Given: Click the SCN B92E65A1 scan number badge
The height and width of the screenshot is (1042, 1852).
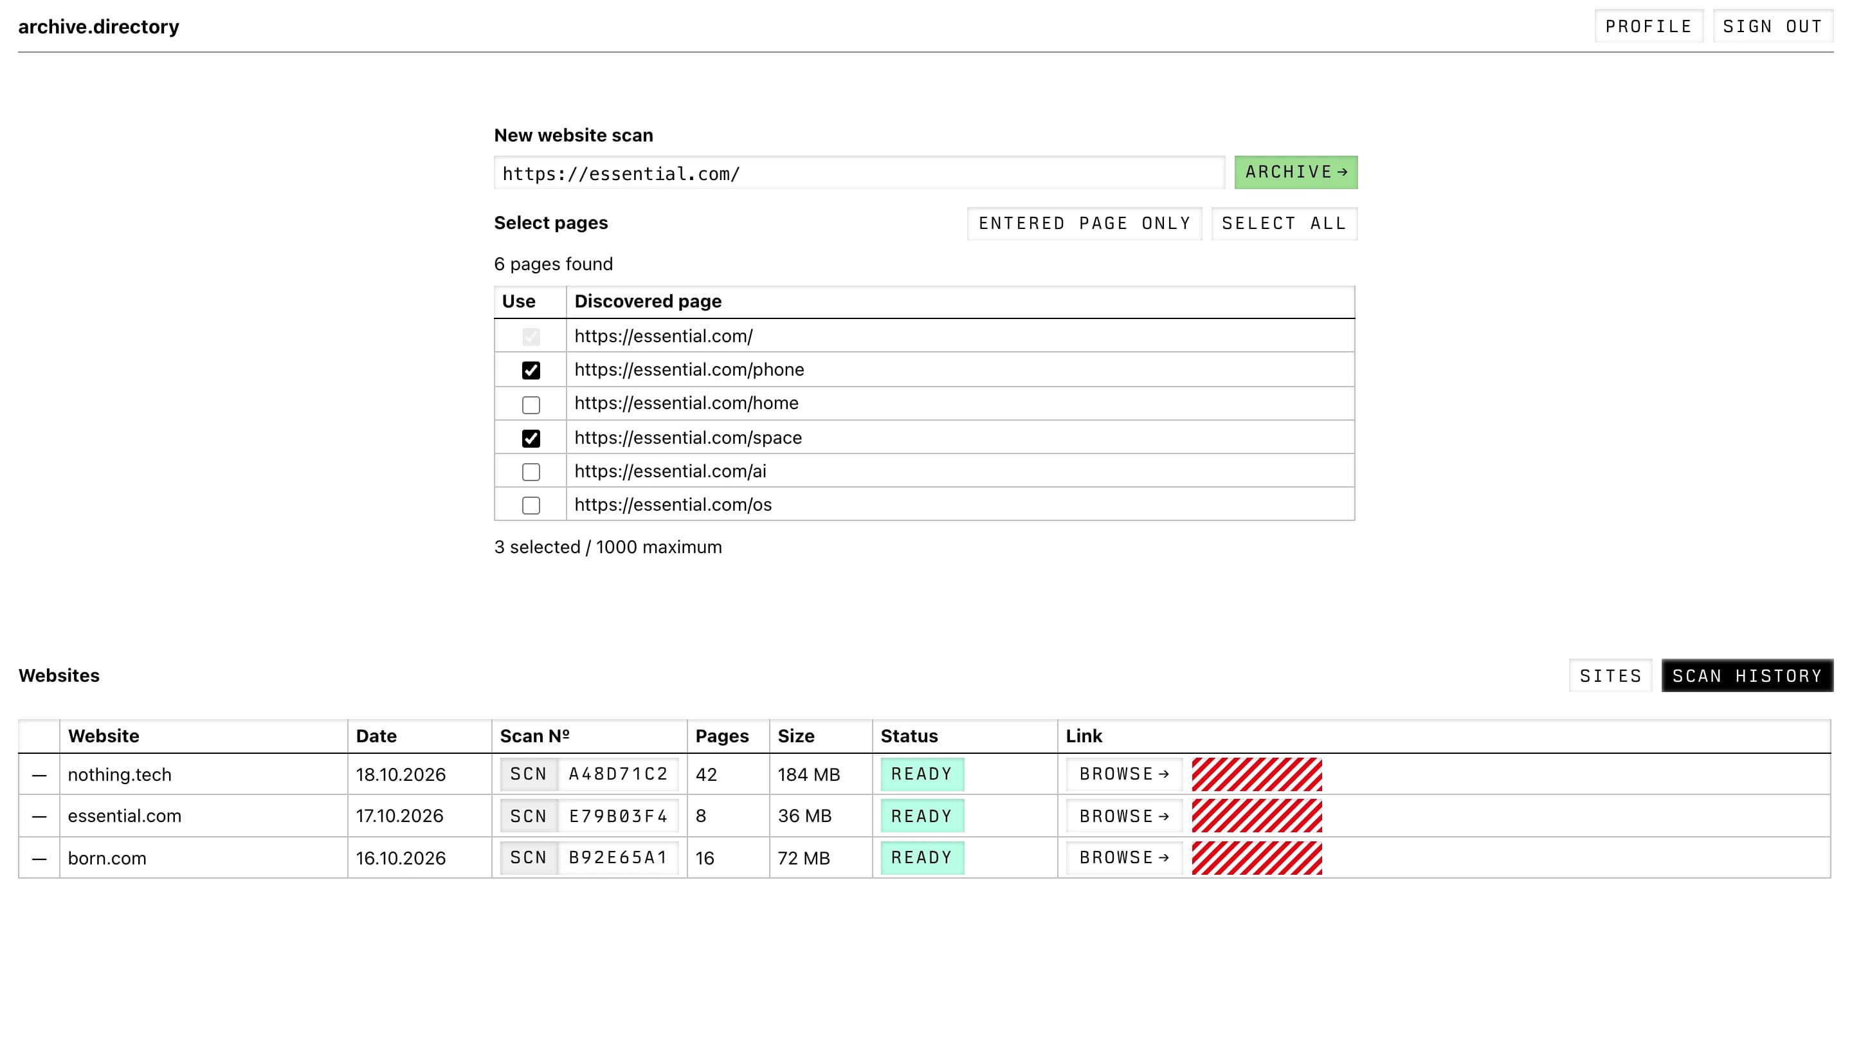Looking at the screenshot, I should 589,858.
